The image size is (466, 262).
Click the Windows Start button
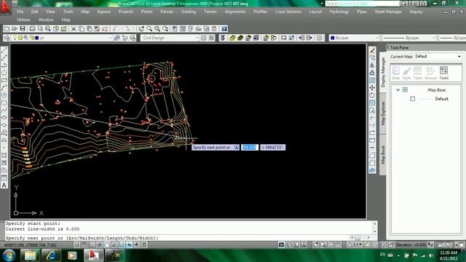coord(9,255)
